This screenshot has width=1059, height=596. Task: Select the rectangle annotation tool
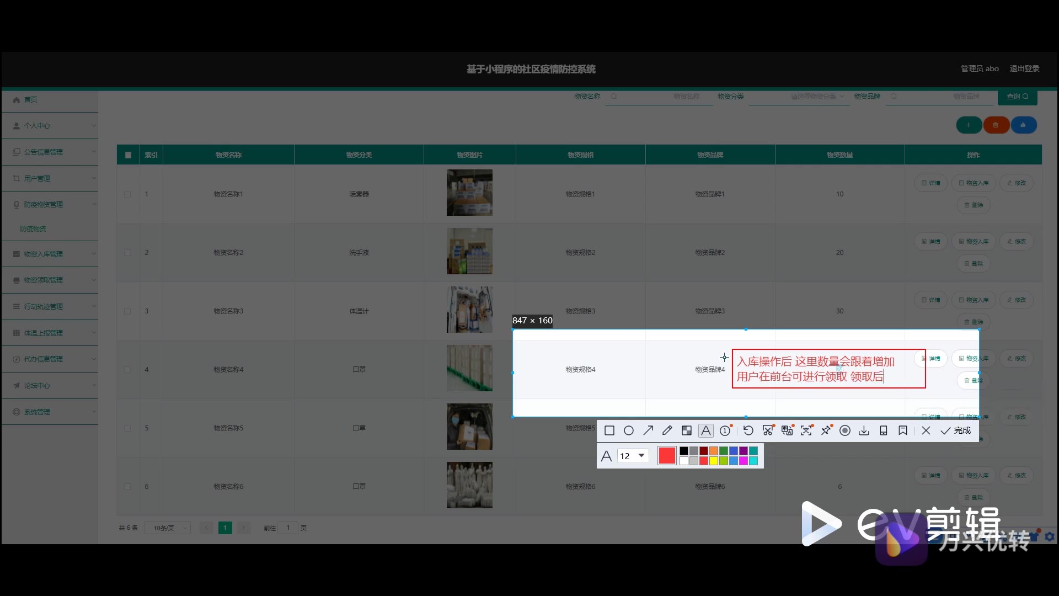609,430
